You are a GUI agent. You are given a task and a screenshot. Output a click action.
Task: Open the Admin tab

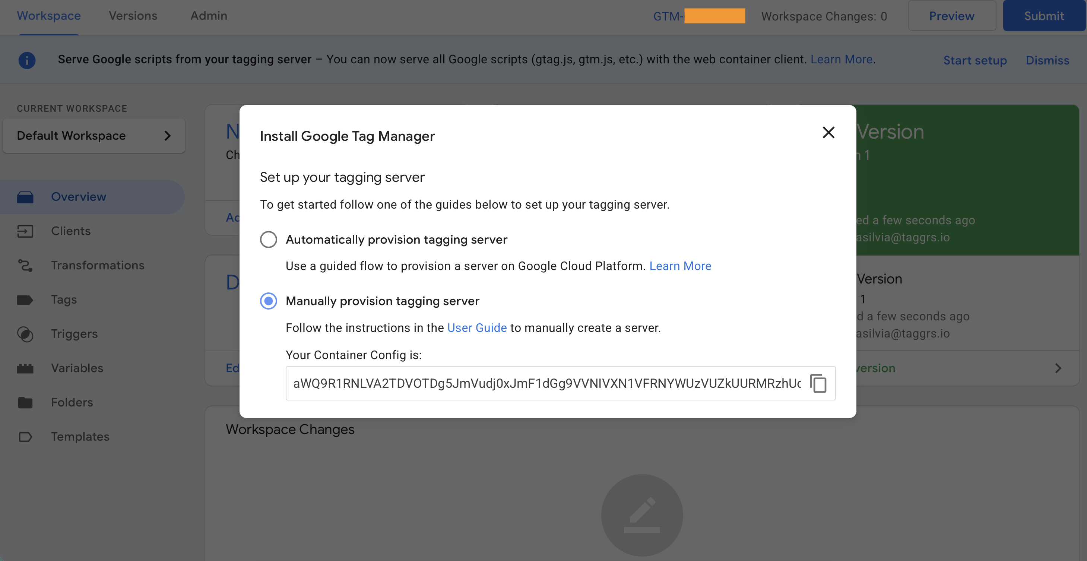pyautogui.click(x=209, y=16)
